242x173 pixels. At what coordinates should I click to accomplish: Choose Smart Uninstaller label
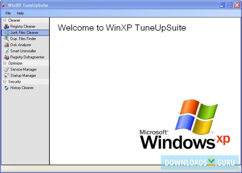click(23, 51)
